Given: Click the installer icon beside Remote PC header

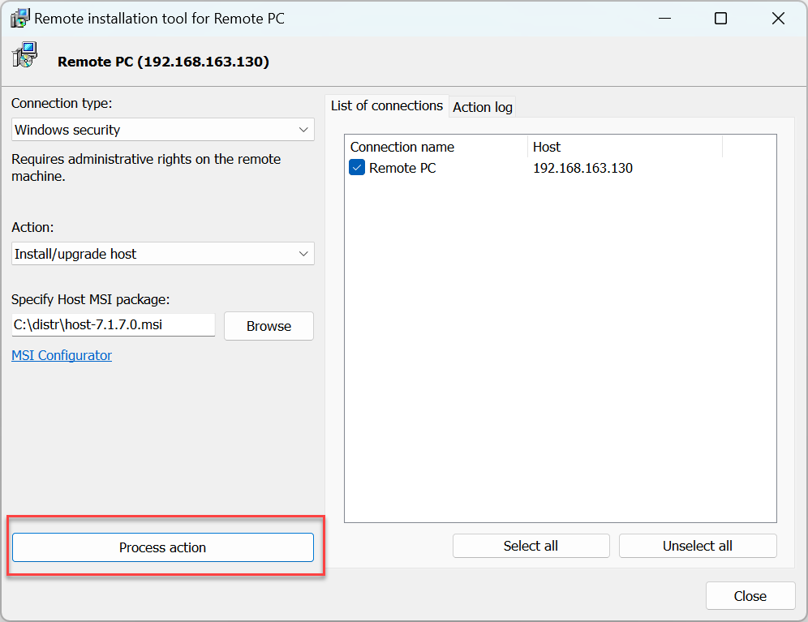Looking at the screenshot, I should point(24,56).
